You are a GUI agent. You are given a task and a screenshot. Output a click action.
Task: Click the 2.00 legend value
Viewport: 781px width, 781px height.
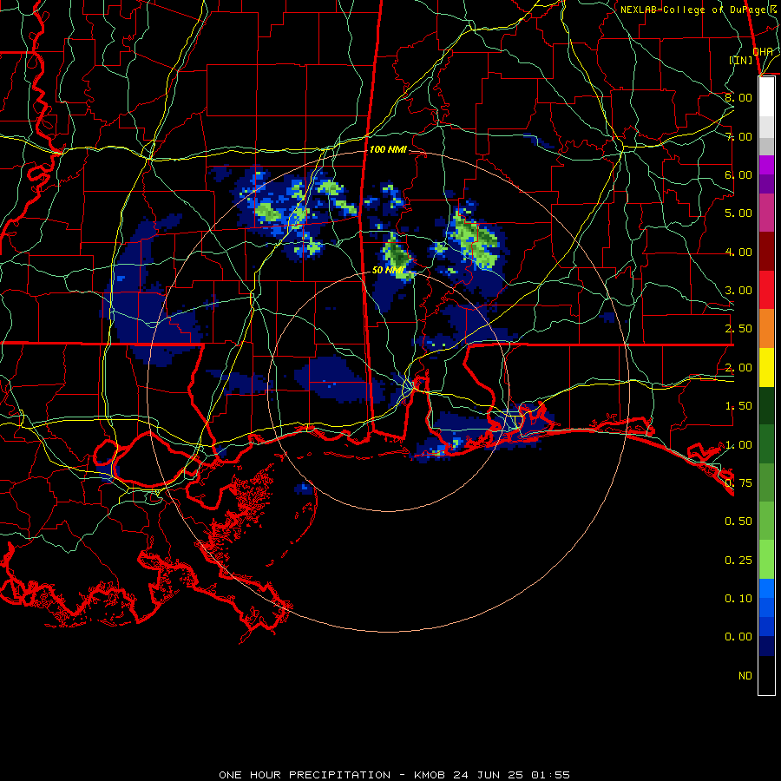pos(738,368)
